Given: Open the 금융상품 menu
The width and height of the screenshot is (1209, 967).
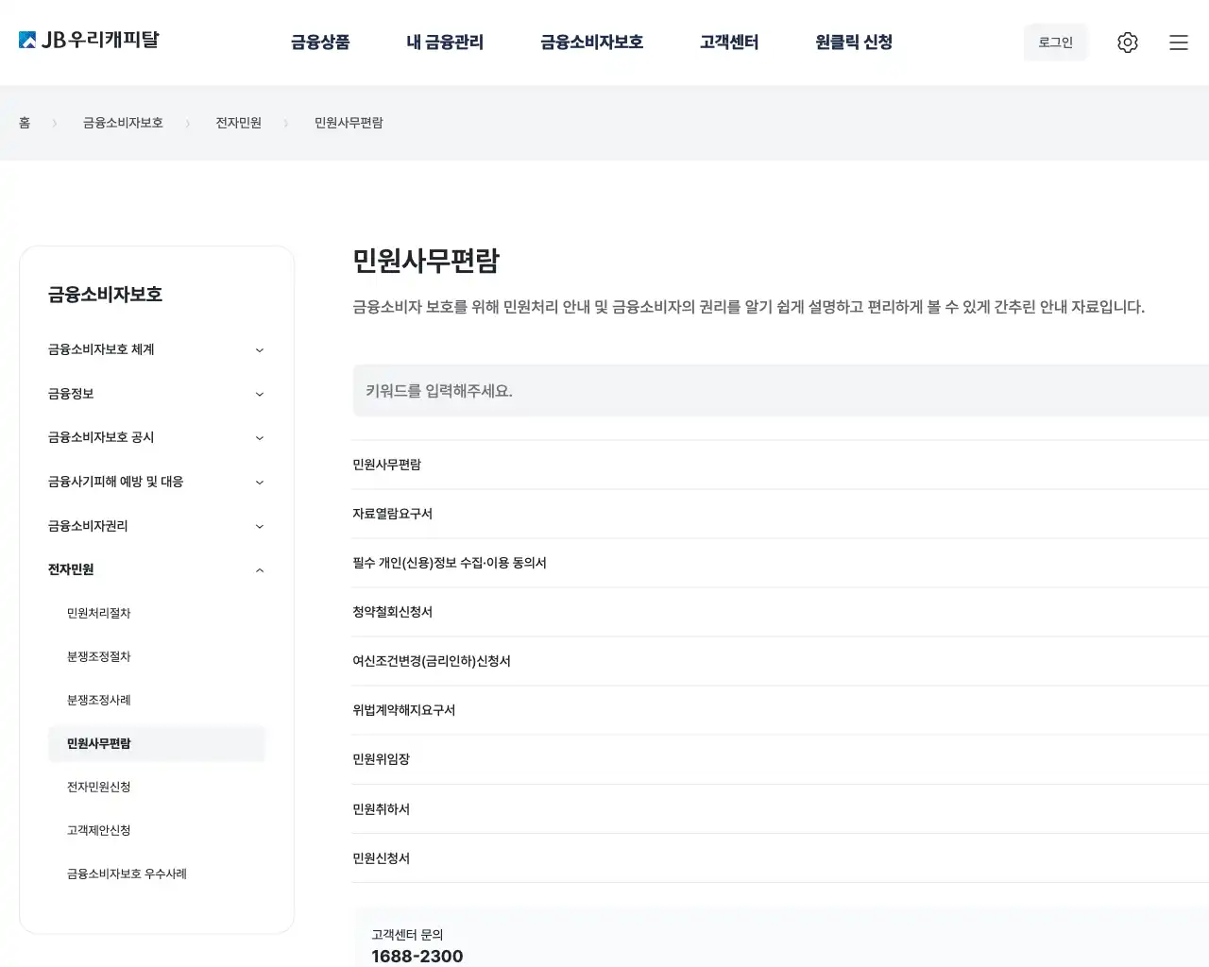Looking at the screenshot, I should (x=320, y=42).
